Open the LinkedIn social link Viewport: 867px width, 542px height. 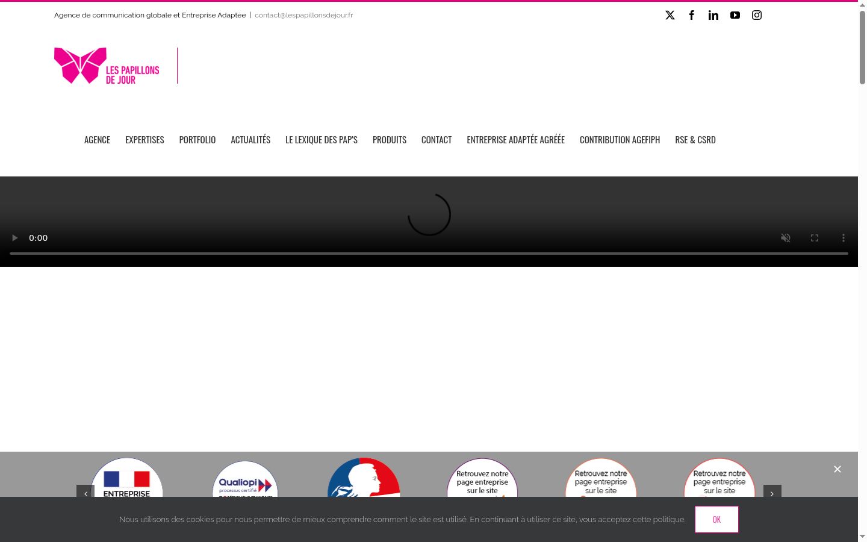pyautogui.click(x=713, y=15)
